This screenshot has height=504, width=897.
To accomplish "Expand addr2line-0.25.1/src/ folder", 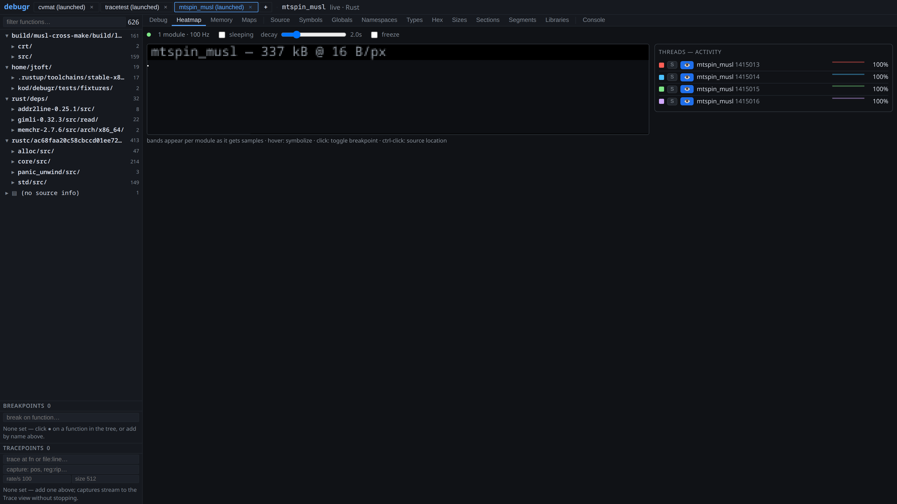I will click(x=13, y=109).
